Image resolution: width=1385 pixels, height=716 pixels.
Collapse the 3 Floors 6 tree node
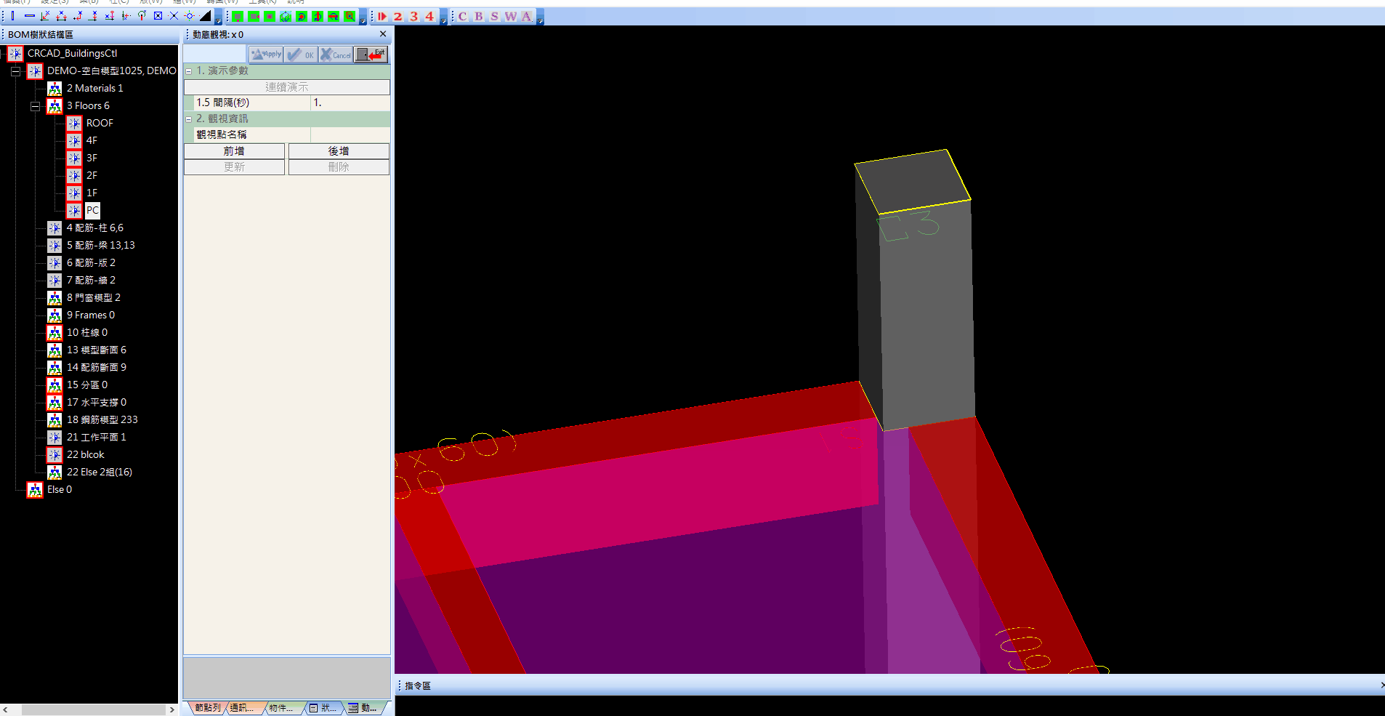[x=35, y=106]
